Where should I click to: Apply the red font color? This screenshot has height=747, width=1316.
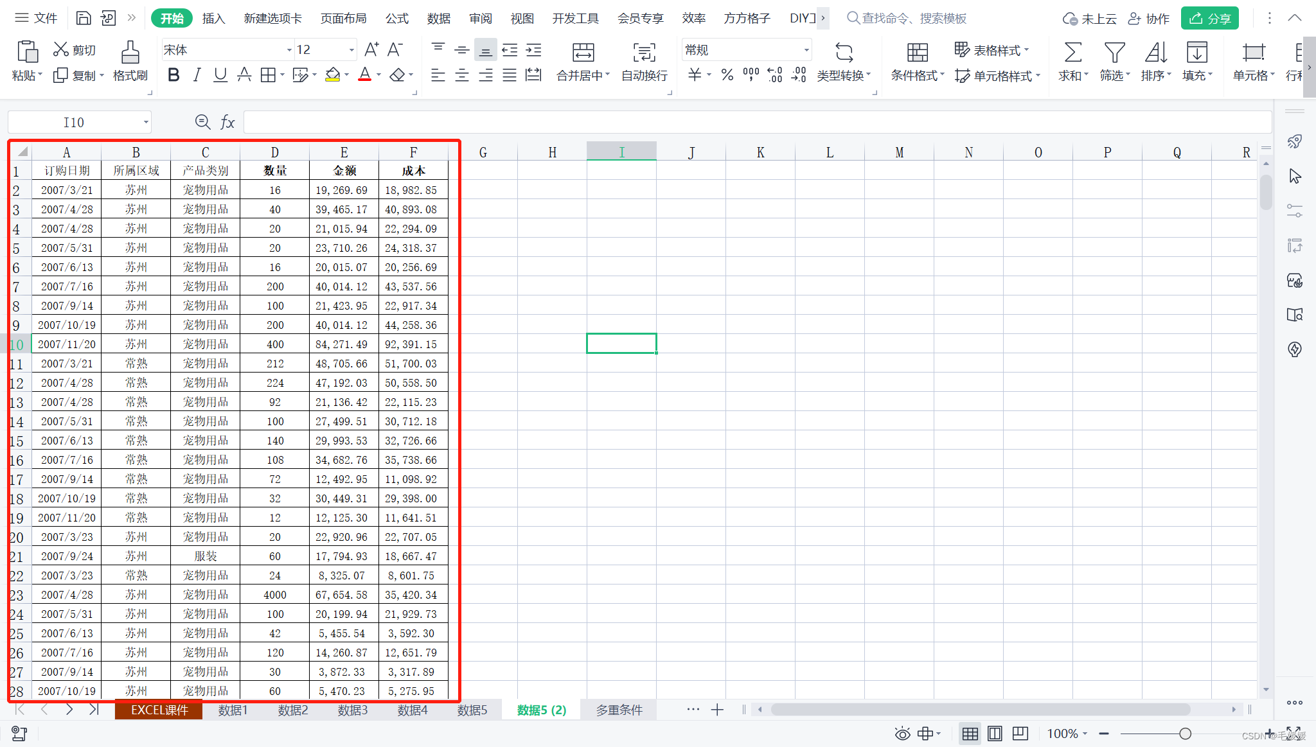coord(364,75)
